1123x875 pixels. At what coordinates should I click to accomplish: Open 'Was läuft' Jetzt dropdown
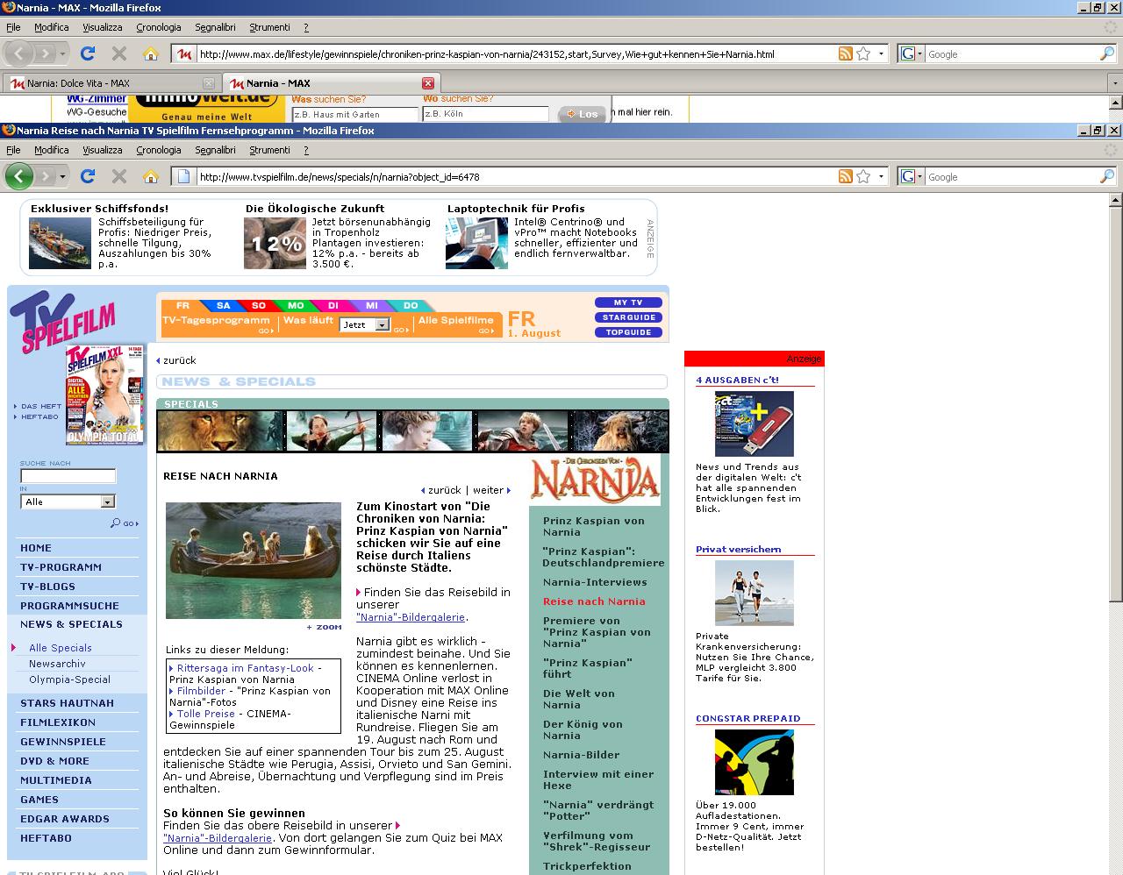(x=382, y=324)
